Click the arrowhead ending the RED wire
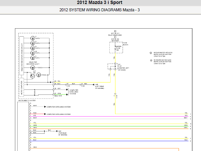 tap(45, 114)
